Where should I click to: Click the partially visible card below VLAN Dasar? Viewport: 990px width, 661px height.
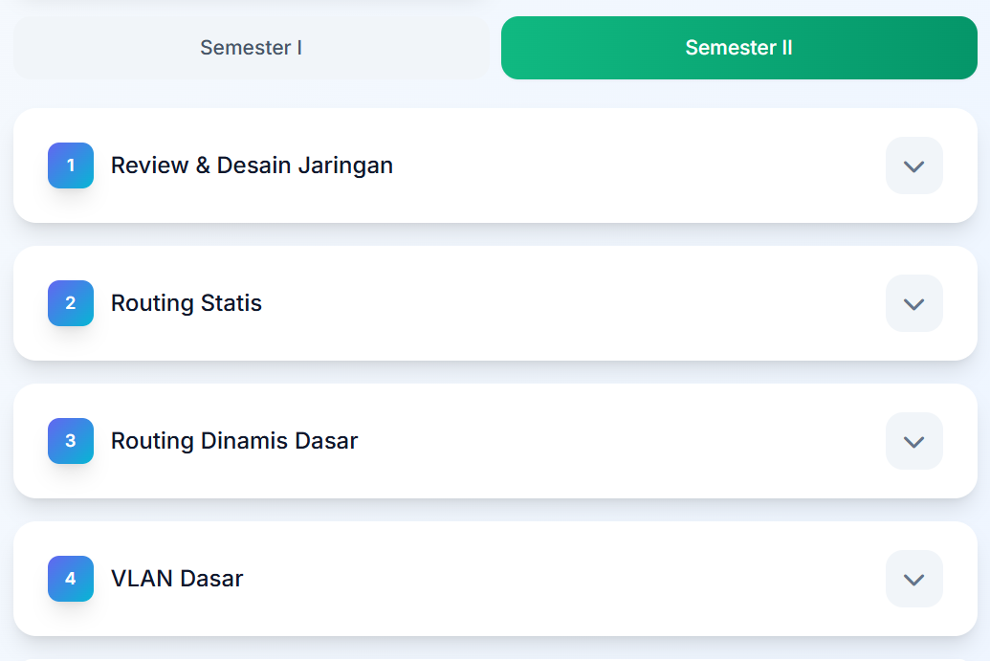click(x=495, y=660)
